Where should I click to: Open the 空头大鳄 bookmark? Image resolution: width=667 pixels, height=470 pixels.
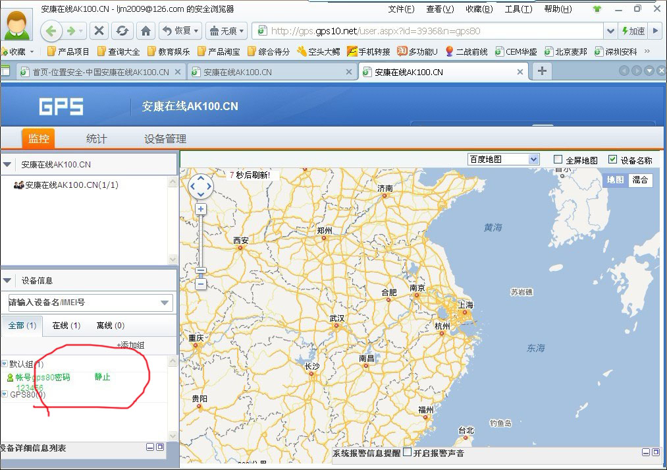(319, 51)
